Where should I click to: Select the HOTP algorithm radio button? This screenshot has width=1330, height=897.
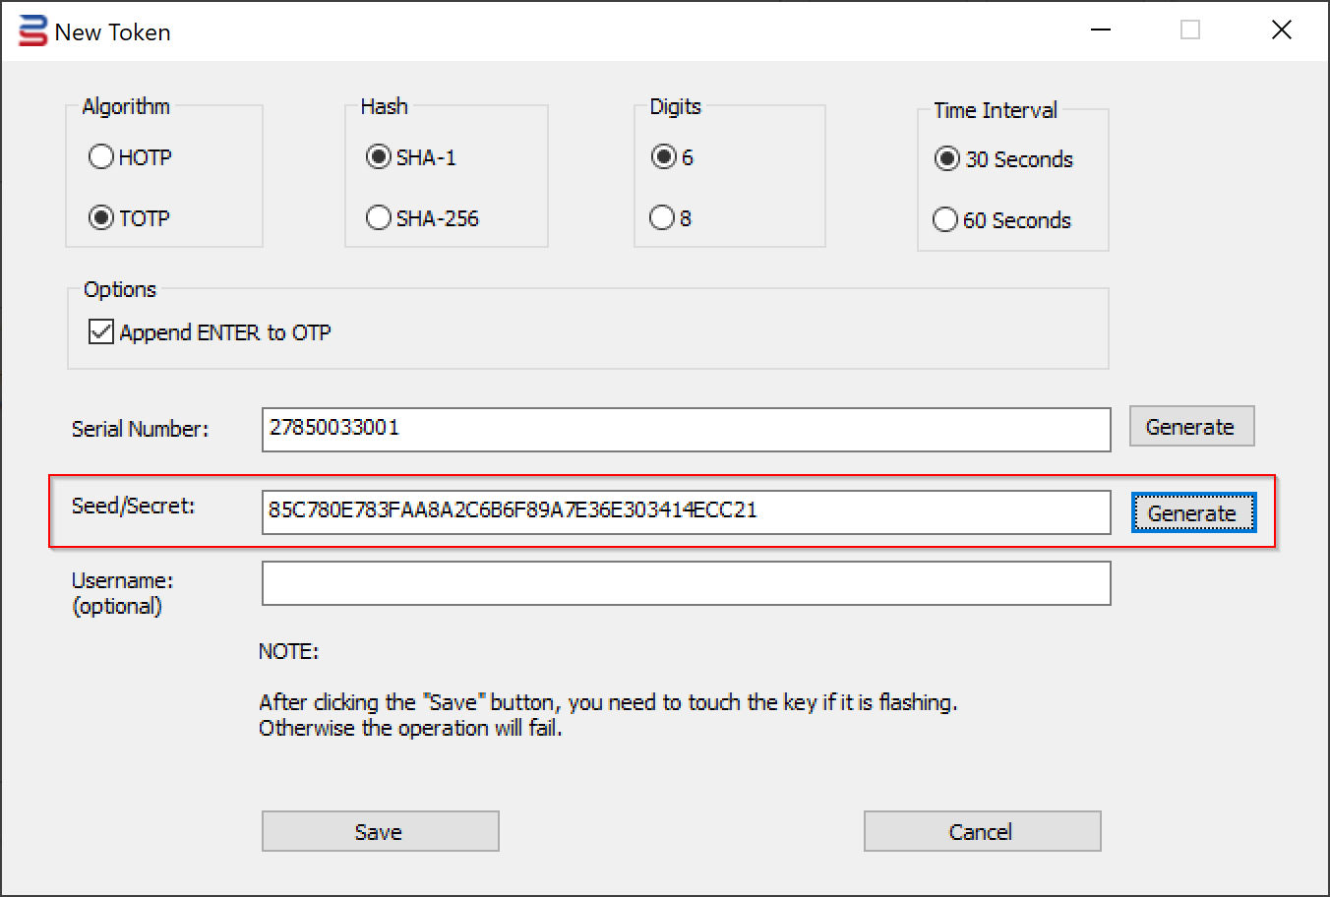(x=101, y=157)
